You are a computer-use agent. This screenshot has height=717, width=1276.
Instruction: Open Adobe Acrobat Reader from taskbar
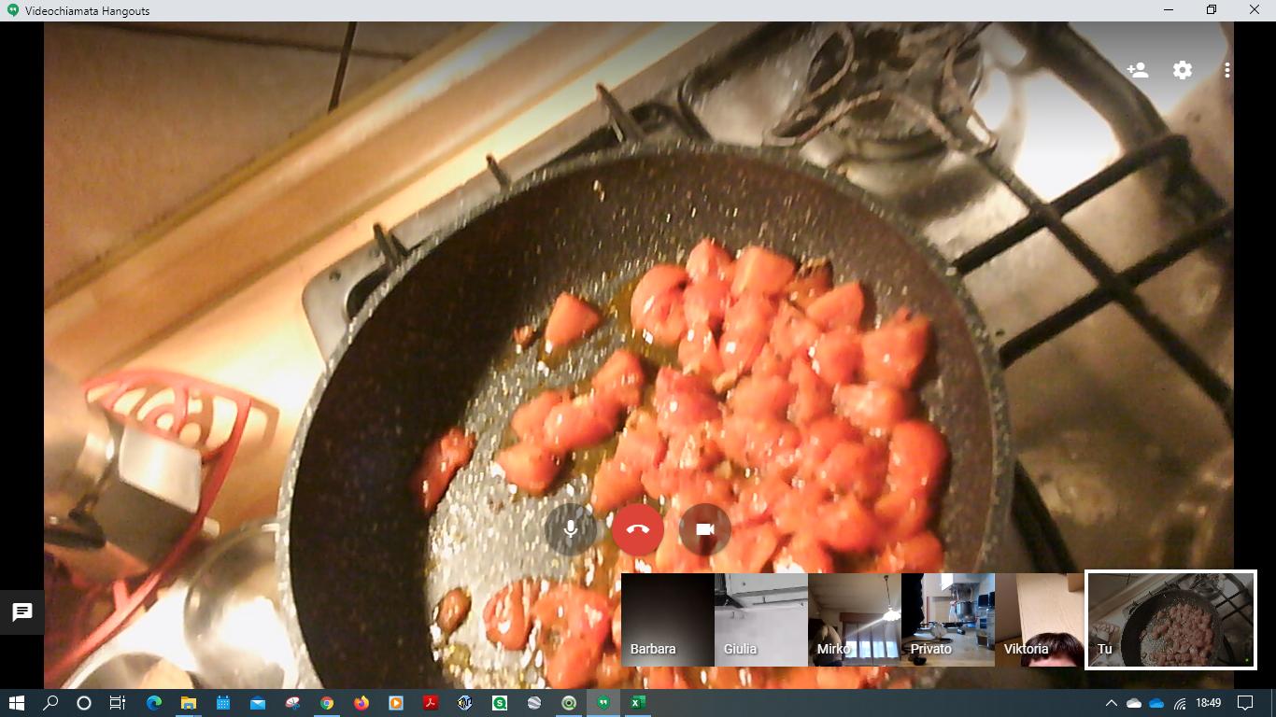[x=431, y=703]
